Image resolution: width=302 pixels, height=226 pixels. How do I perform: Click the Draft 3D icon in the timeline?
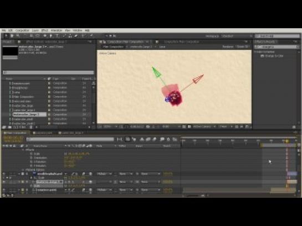[x=134, y=139]
